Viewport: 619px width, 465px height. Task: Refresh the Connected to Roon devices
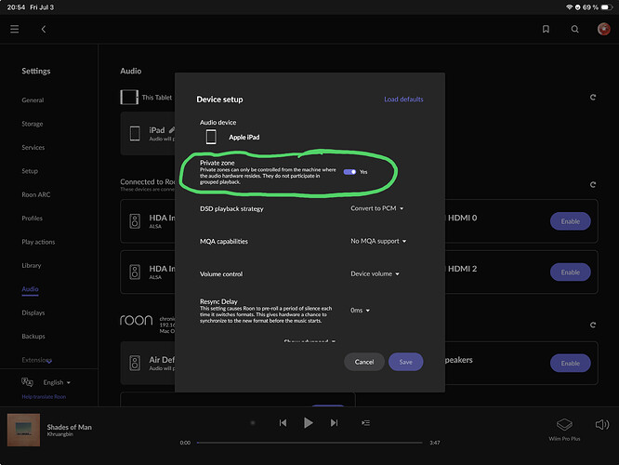tap(593, 184)
